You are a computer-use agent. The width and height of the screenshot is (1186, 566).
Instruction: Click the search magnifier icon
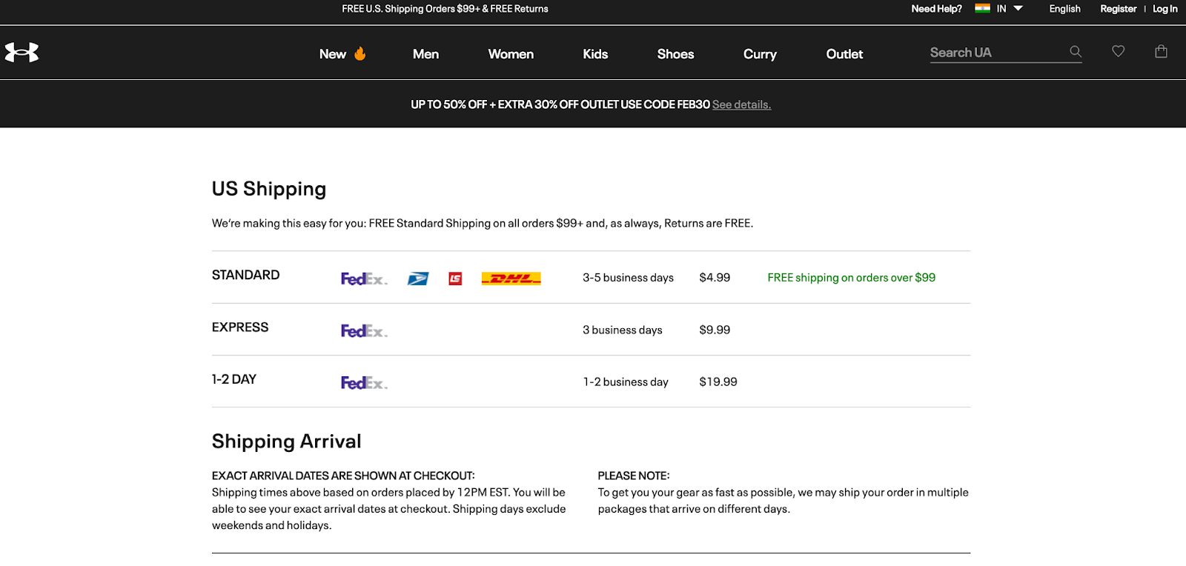1076,52
